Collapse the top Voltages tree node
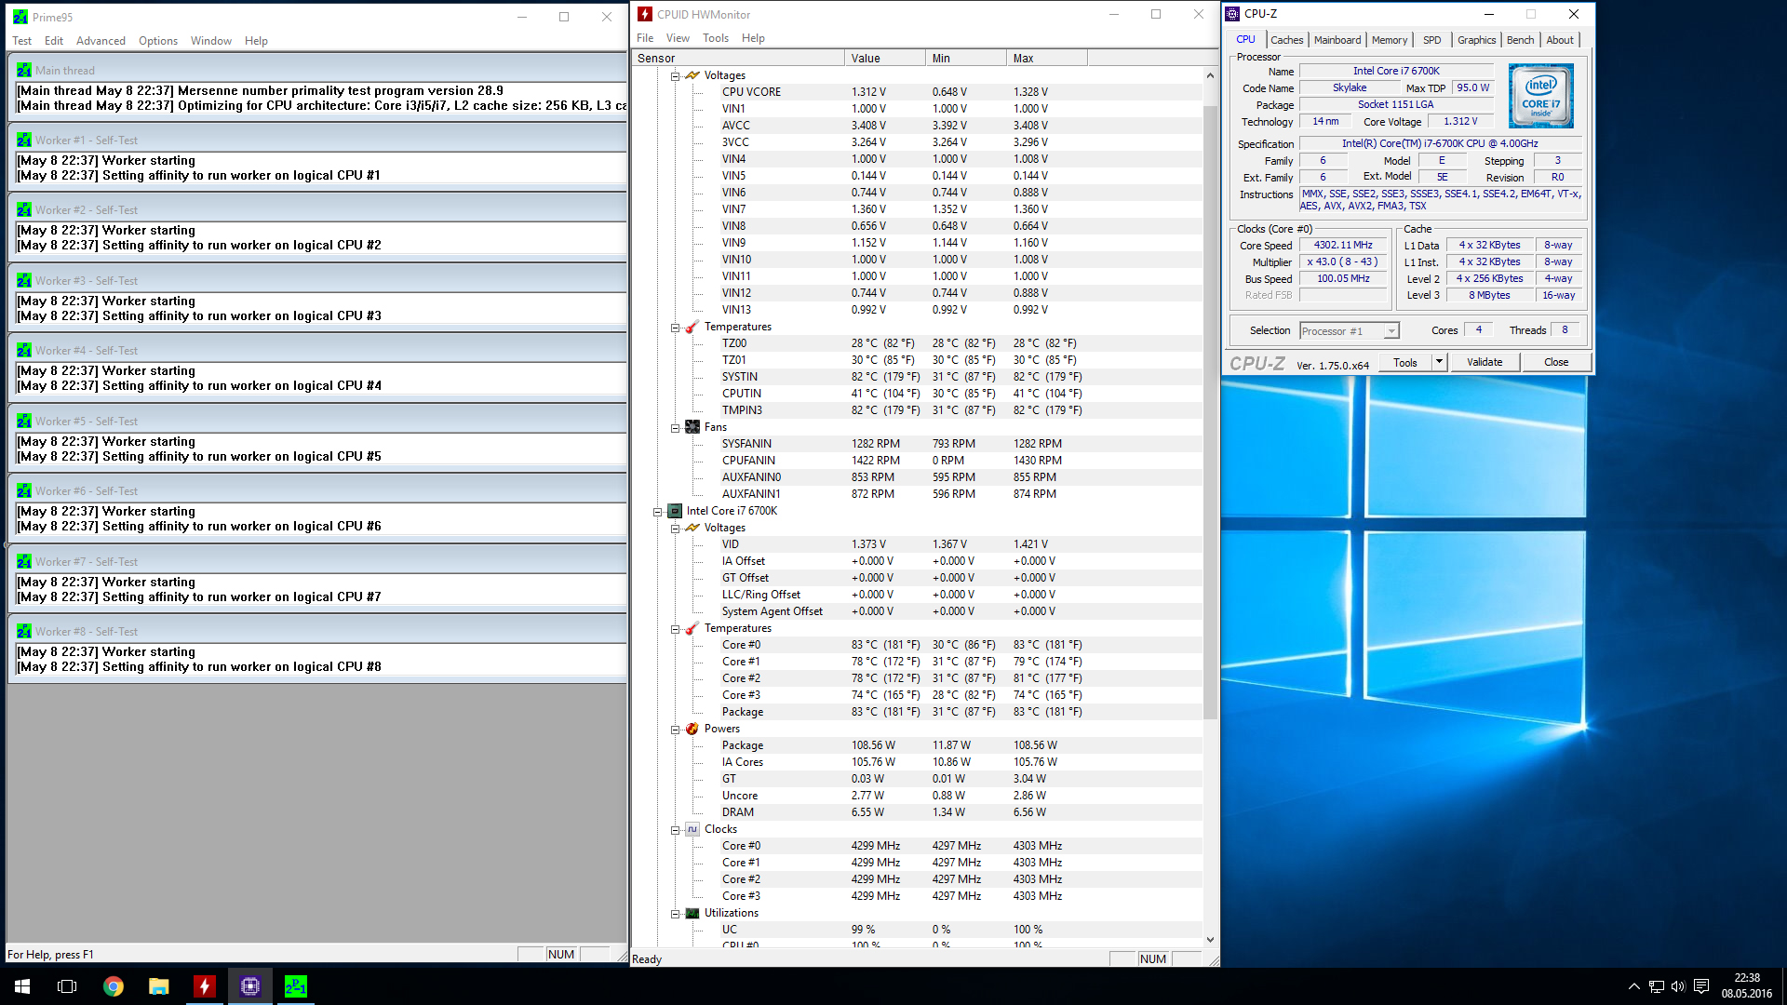The width and height of the screenshot is (1787, 1005). (676, 76)
